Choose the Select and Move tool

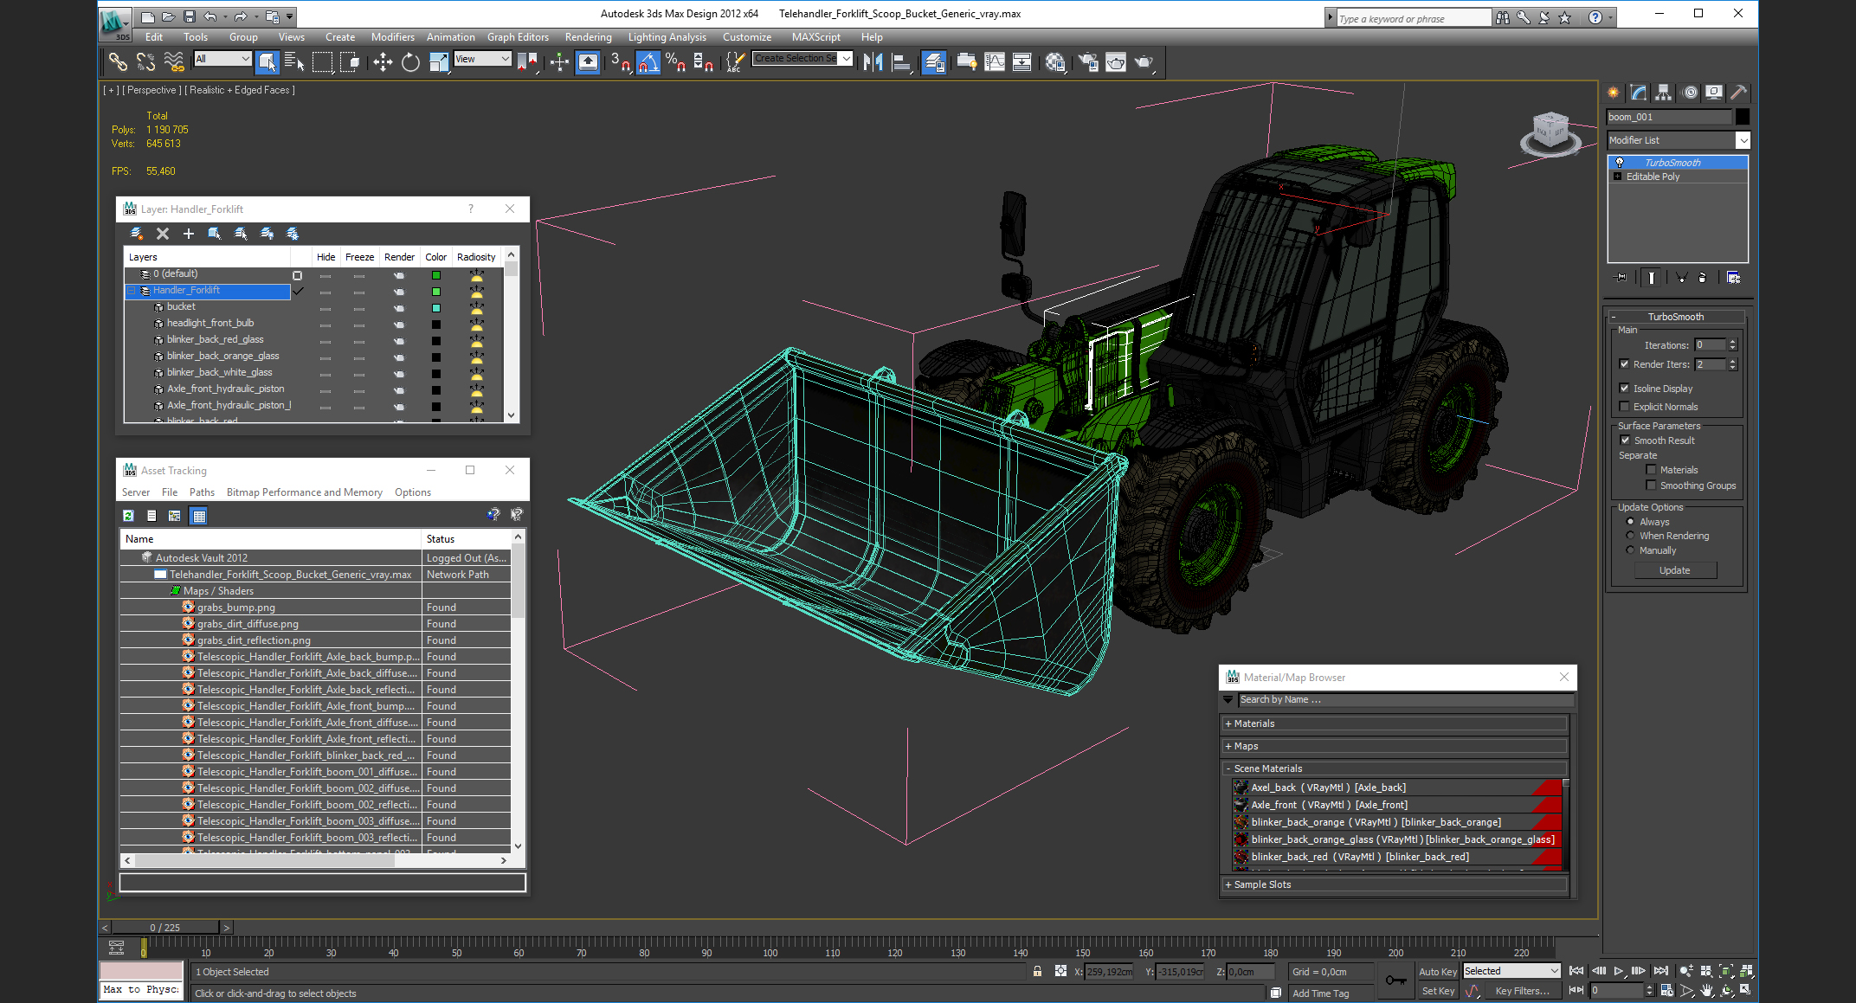pyautogui.click(x=383, y=61)
